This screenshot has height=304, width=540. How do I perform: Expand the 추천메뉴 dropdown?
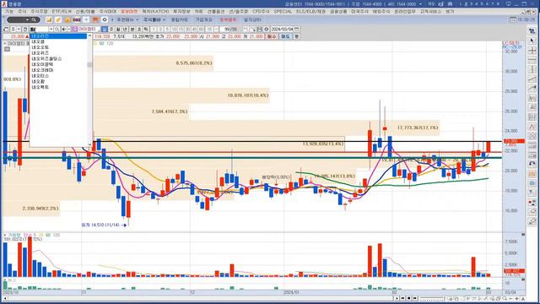pos(127,19)
